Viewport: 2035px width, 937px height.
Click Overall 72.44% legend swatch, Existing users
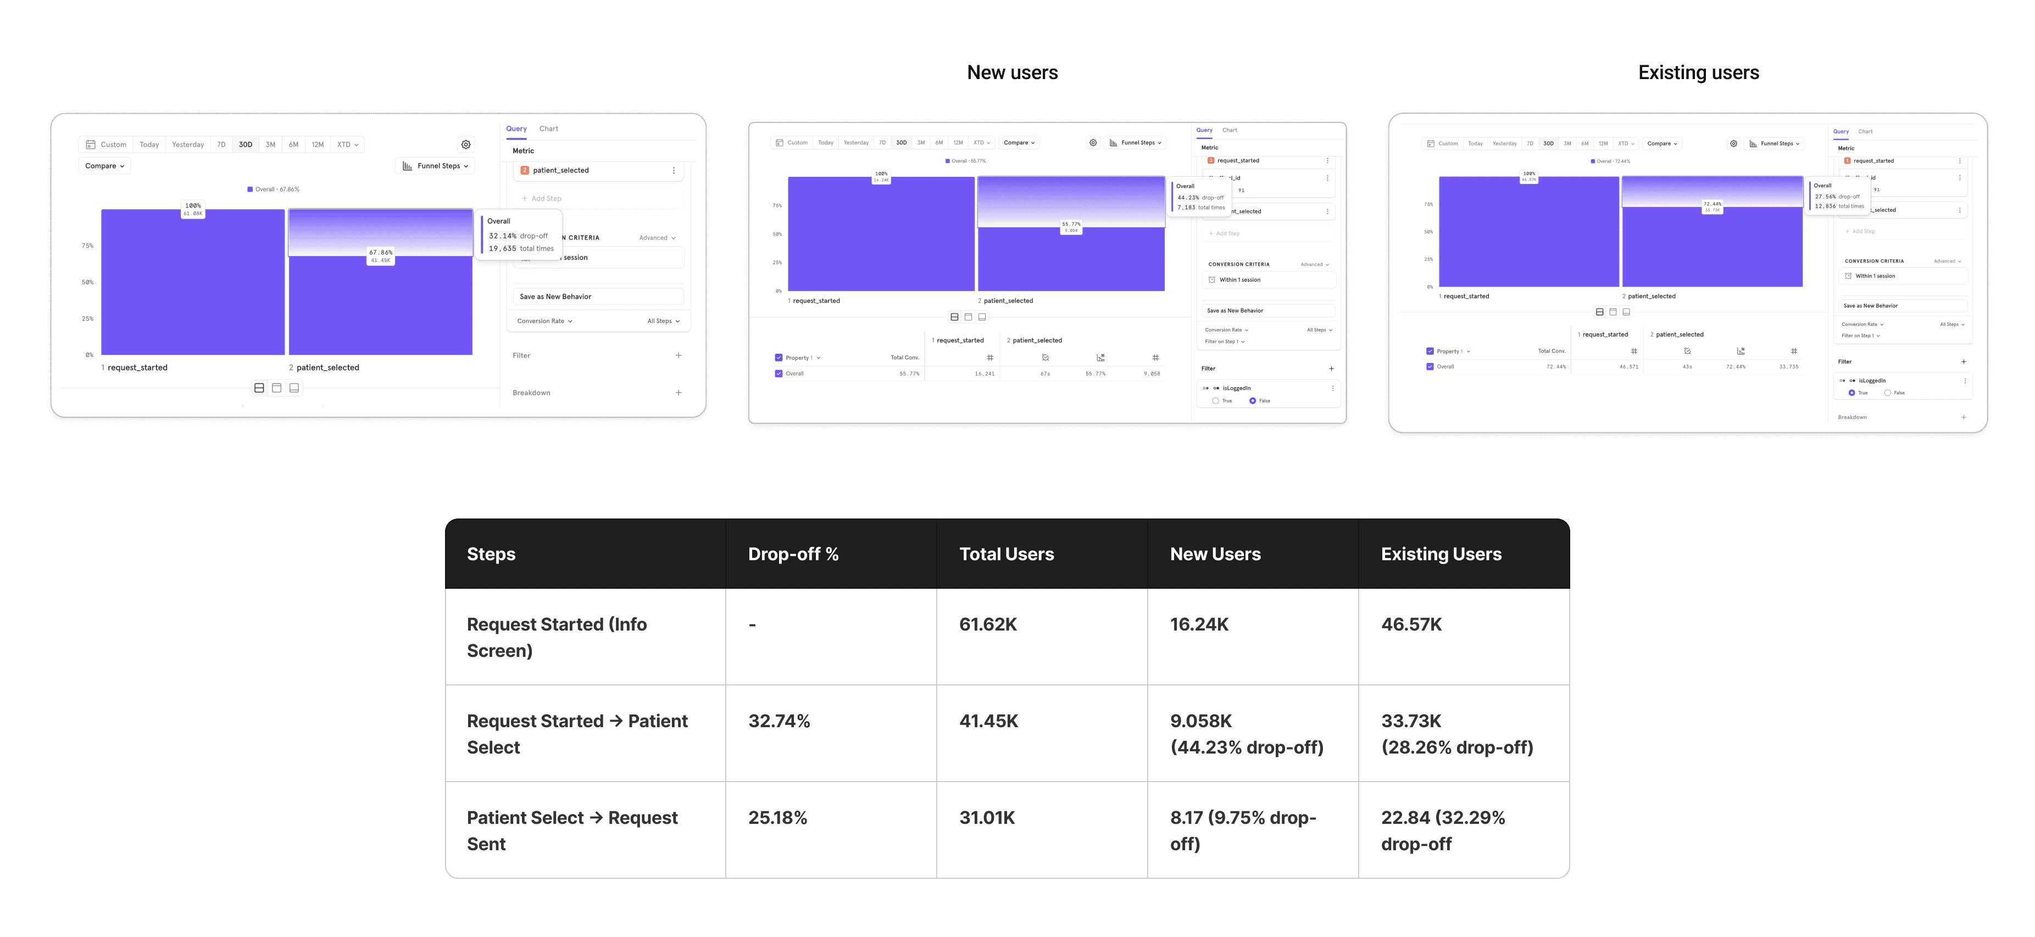[x=1593, y=161]
